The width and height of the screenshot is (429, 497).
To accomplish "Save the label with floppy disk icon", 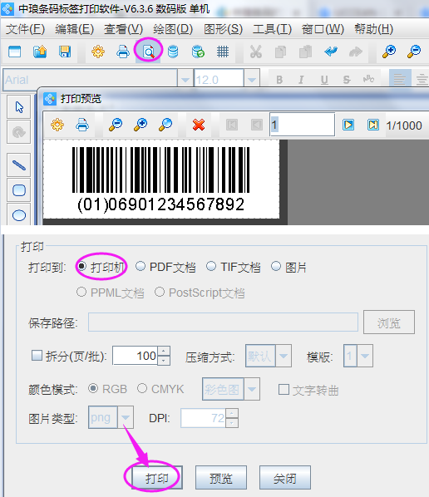I will point(65,52).
